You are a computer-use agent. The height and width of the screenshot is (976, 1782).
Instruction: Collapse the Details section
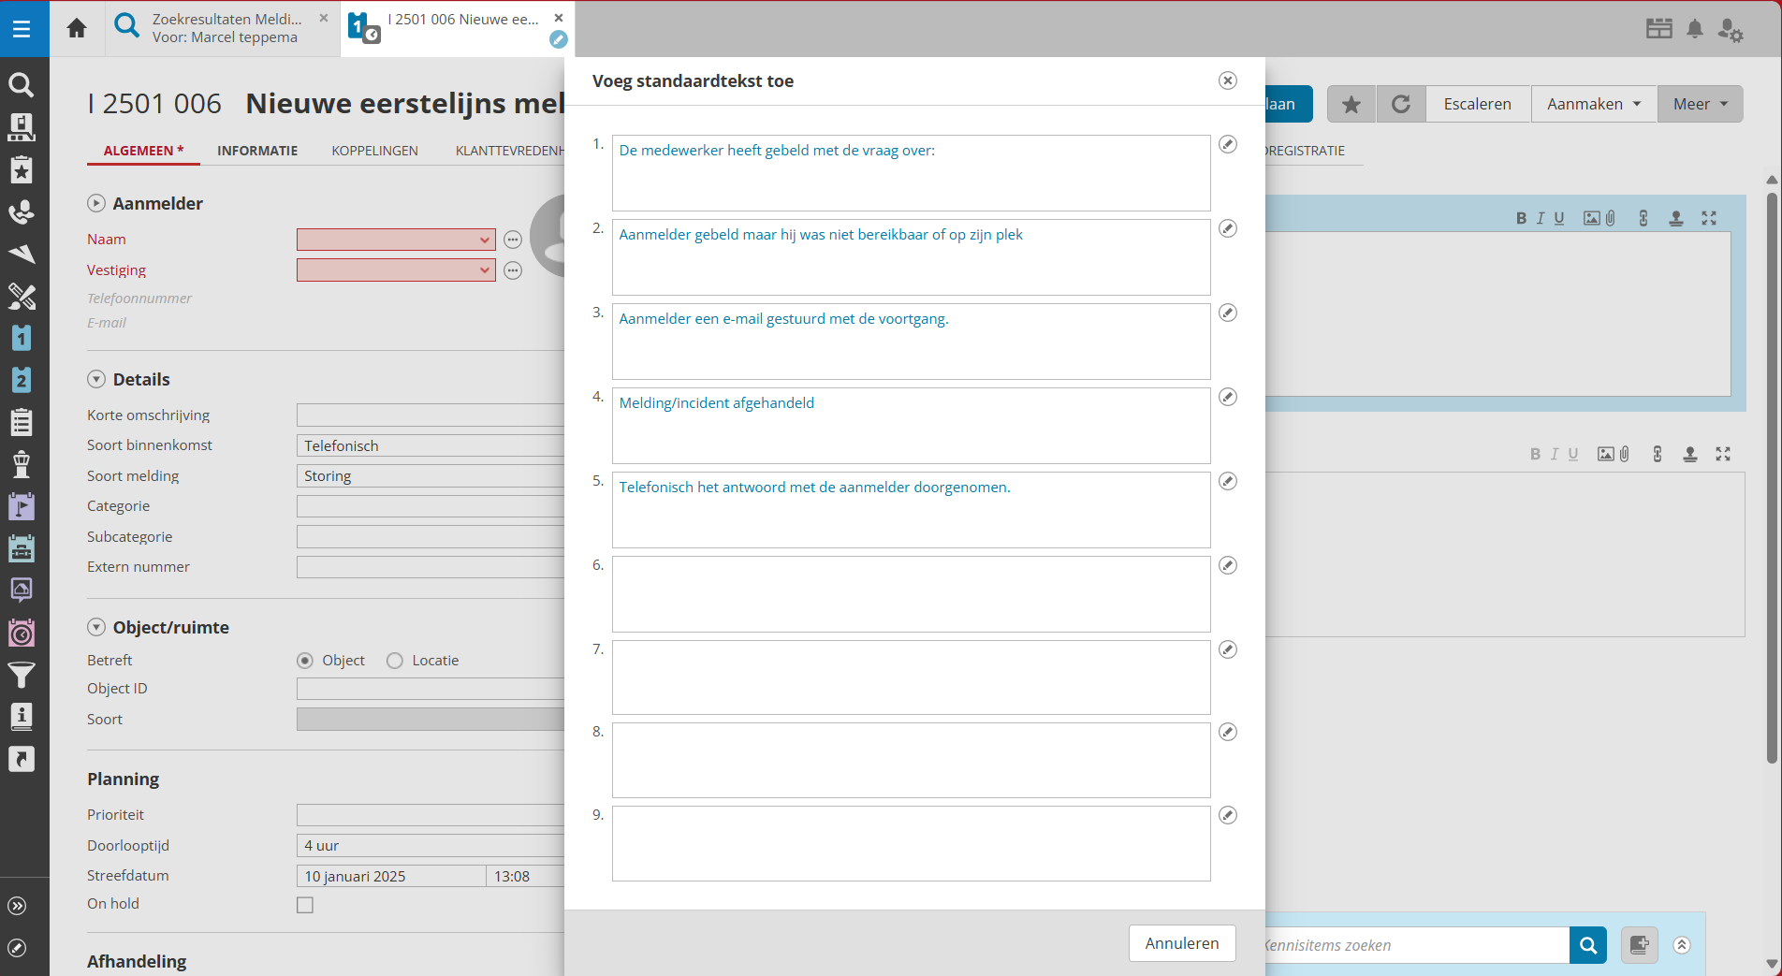[x=96, y=379]
